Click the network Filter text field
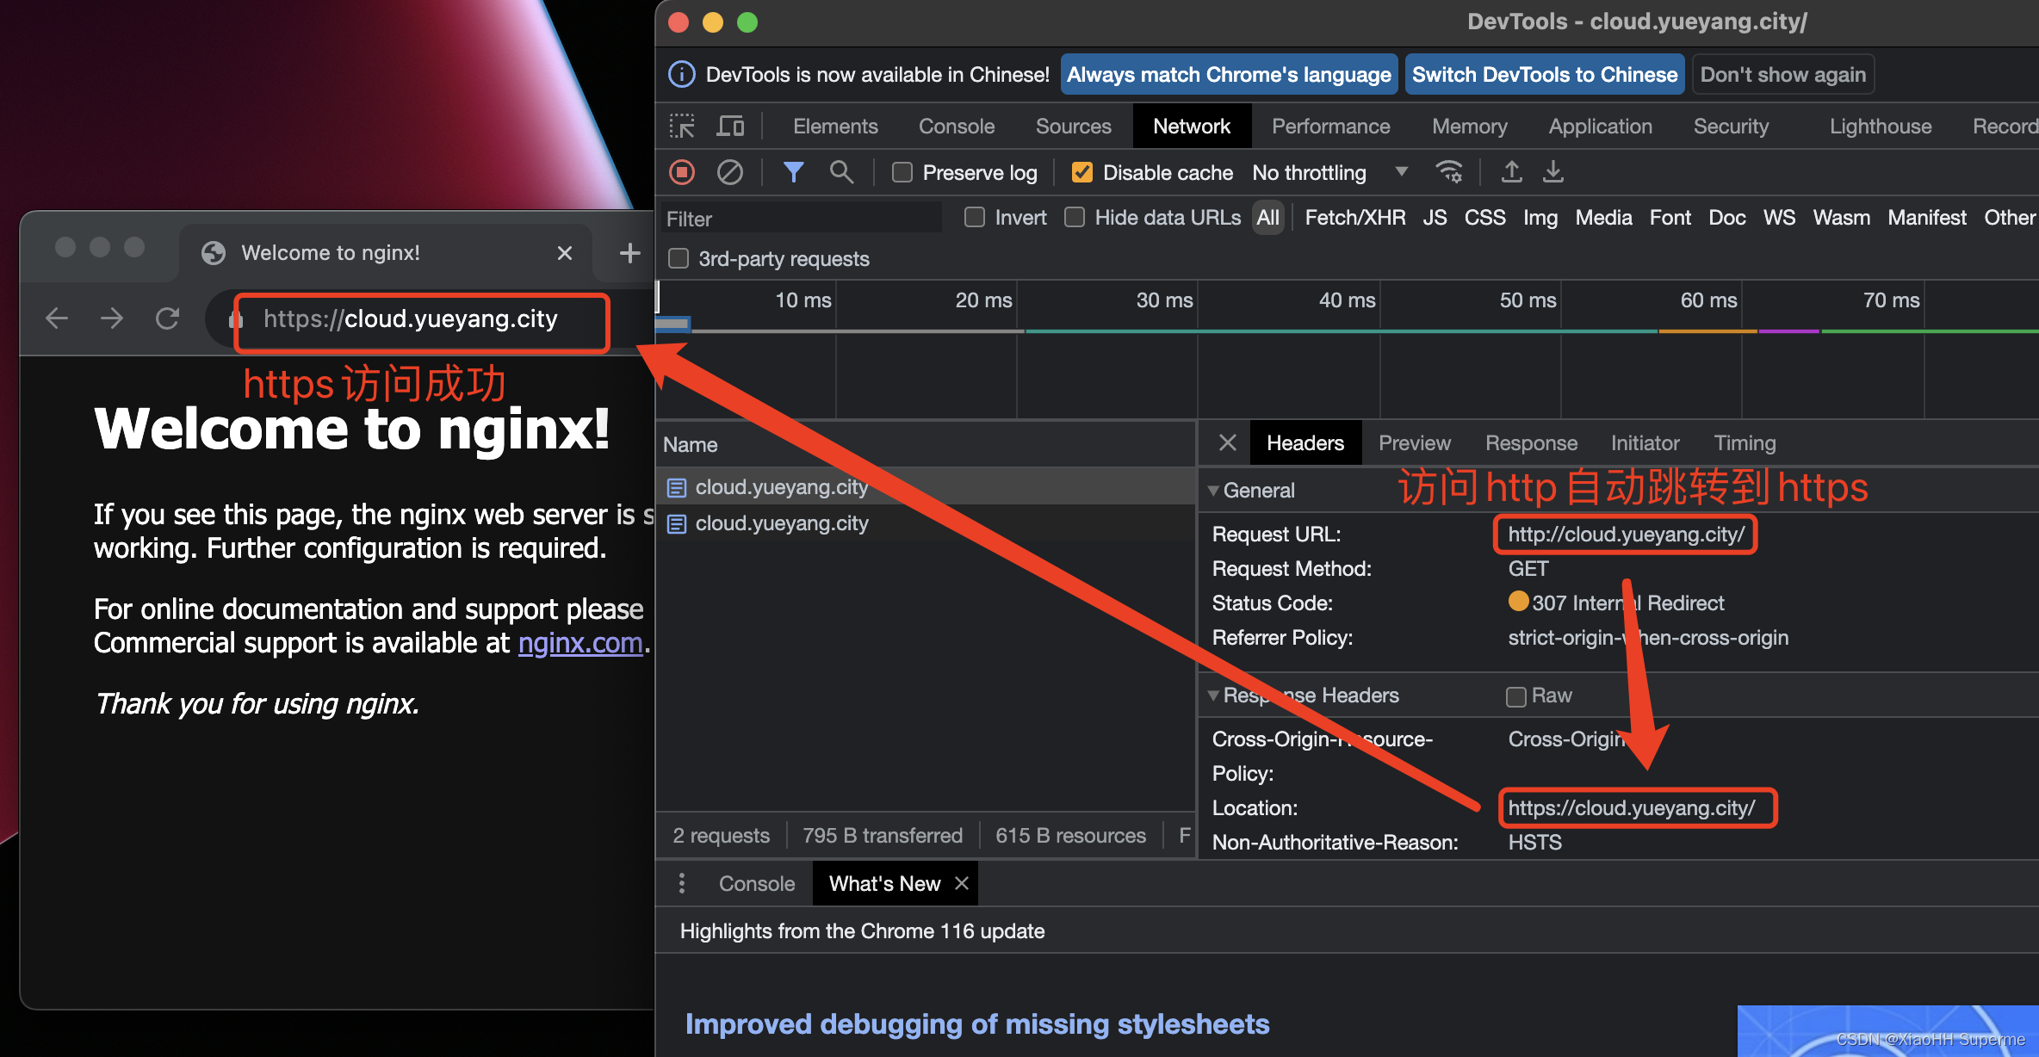 click(801, 219)
